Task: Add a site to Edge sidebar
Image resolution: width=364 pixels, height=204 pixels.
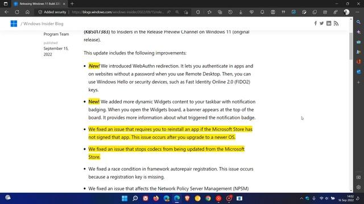Action: (x=359, y=82)
